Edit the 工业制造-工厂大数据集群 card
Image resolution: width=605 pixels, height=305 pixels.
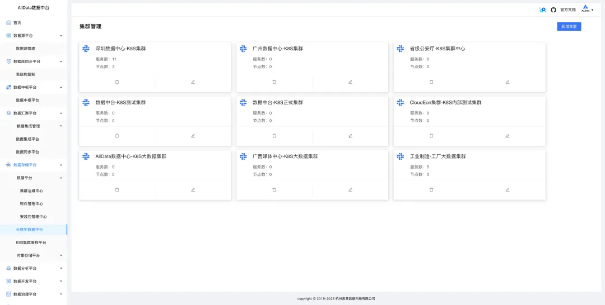(x=508, y=189)
